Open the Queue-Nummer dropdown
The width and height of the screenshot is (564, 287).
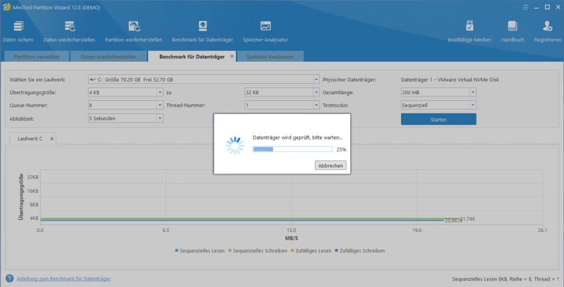pyautogui.click(x=160, y=105)
